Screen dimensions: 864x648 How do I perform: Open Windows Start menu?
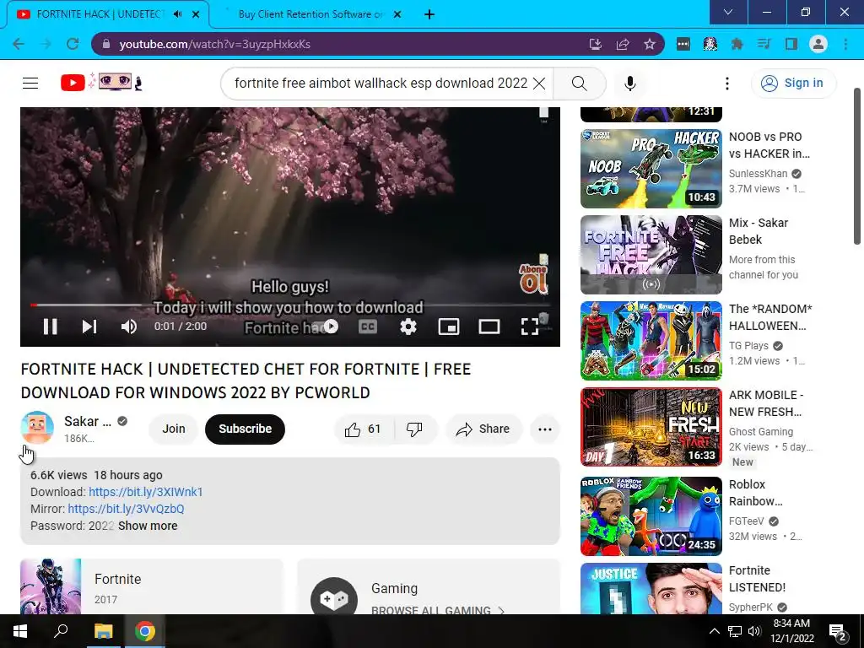(20, 631)
